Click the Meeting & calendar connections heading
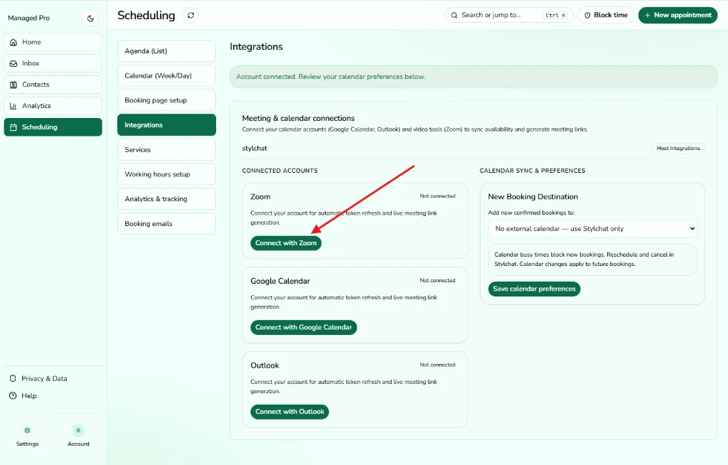The image size is (728, 465). tap(298, 119)
